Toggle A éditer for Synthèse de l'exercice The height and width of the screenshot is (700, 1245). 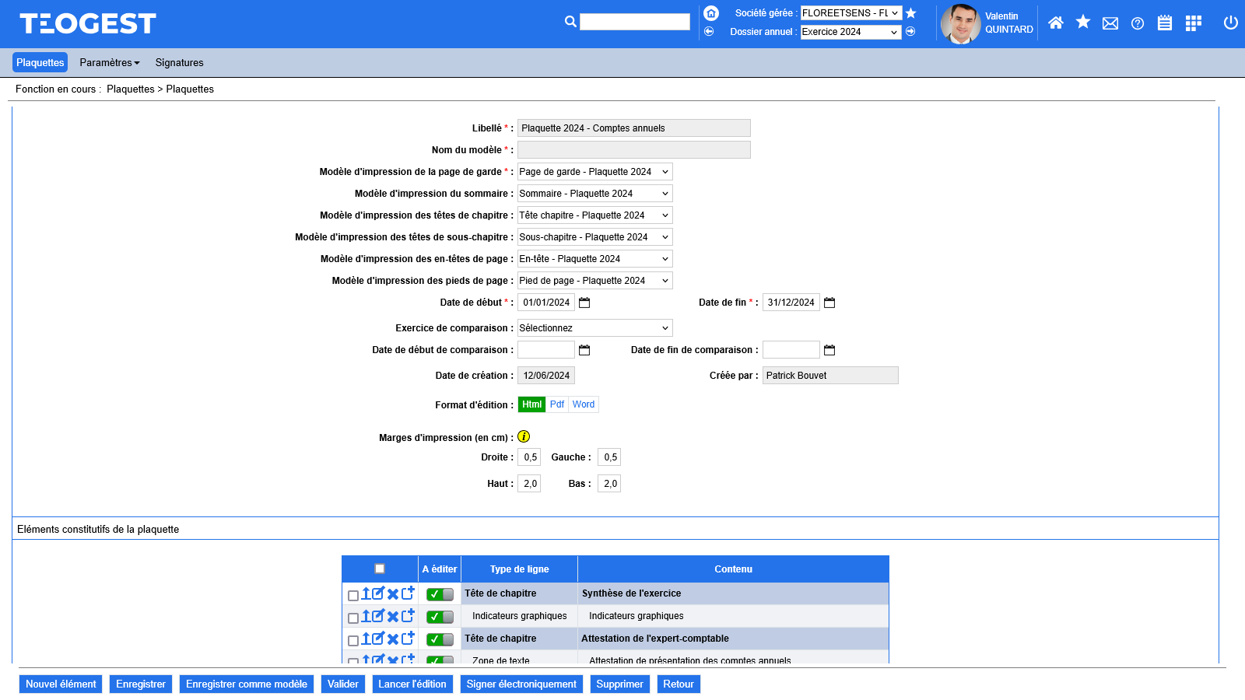tap(440, 594)
